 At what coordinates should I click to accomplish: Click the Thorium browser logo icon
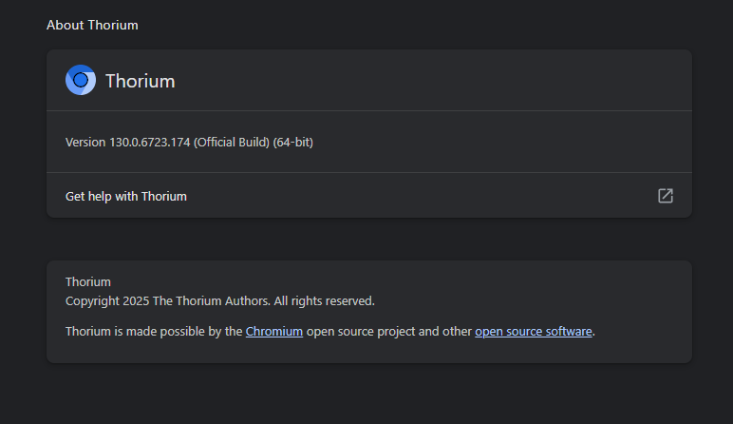pyautogui.click(x=81, y=81)
